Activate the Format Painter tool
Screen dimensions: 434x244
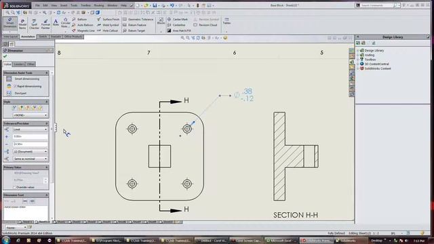(x=45, y=24)
